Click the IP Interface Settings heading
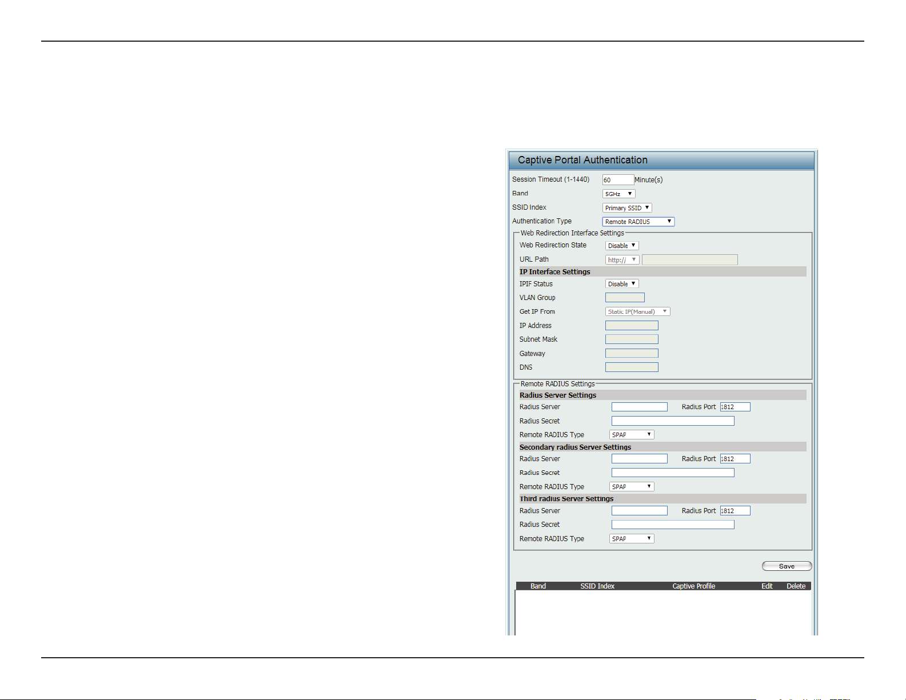Image resolution: width=906 pixels, height=700 pixels. [554, 272]
